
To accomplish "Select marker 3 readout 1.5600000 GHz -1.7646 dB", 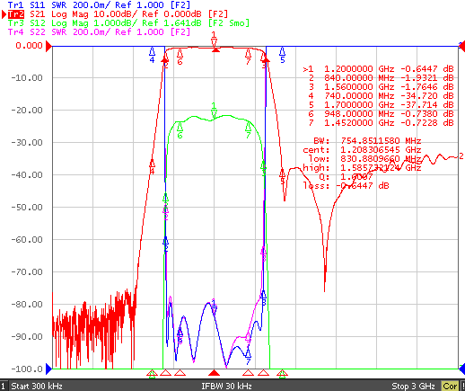I will click(382, 87).
